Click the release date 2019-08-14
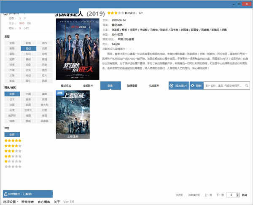Viewport: 253px width, 205px height. point(118,20)
